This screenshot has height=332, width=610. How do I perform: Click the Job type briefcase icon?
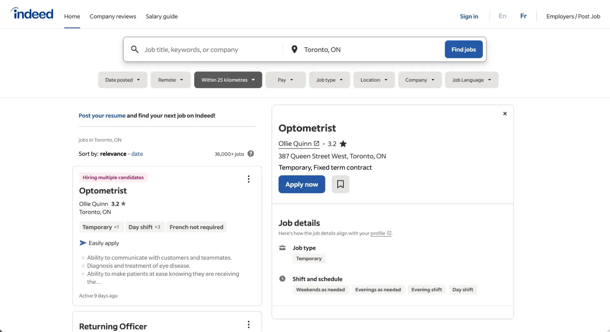(x=282, y=248)
